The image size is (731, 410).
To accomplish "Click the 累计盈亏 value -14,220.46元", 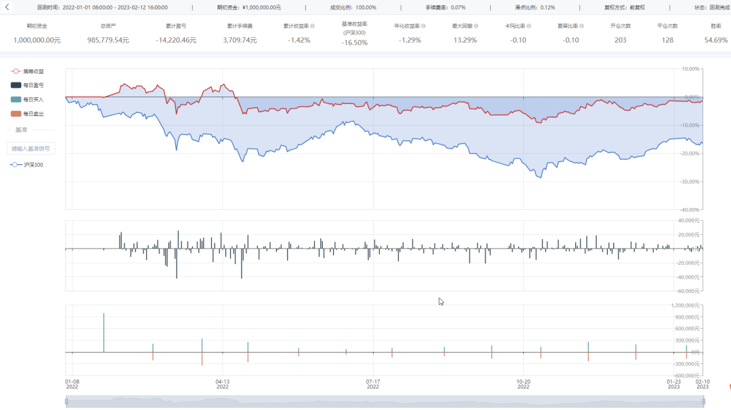I will (176, 41).
